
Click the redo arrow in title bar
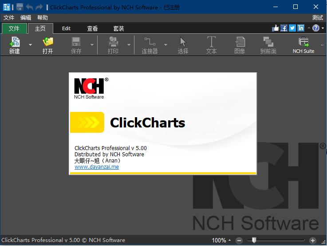coord(39,7)
